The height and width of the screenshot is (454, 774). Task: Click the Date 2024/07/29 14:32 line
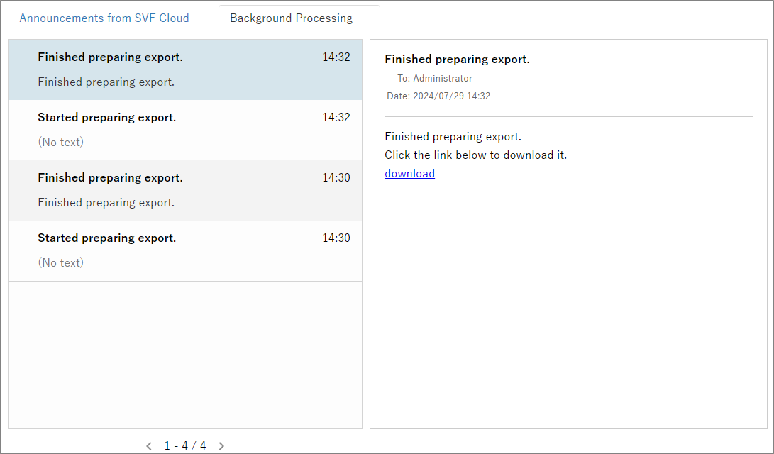click(438, 96)
